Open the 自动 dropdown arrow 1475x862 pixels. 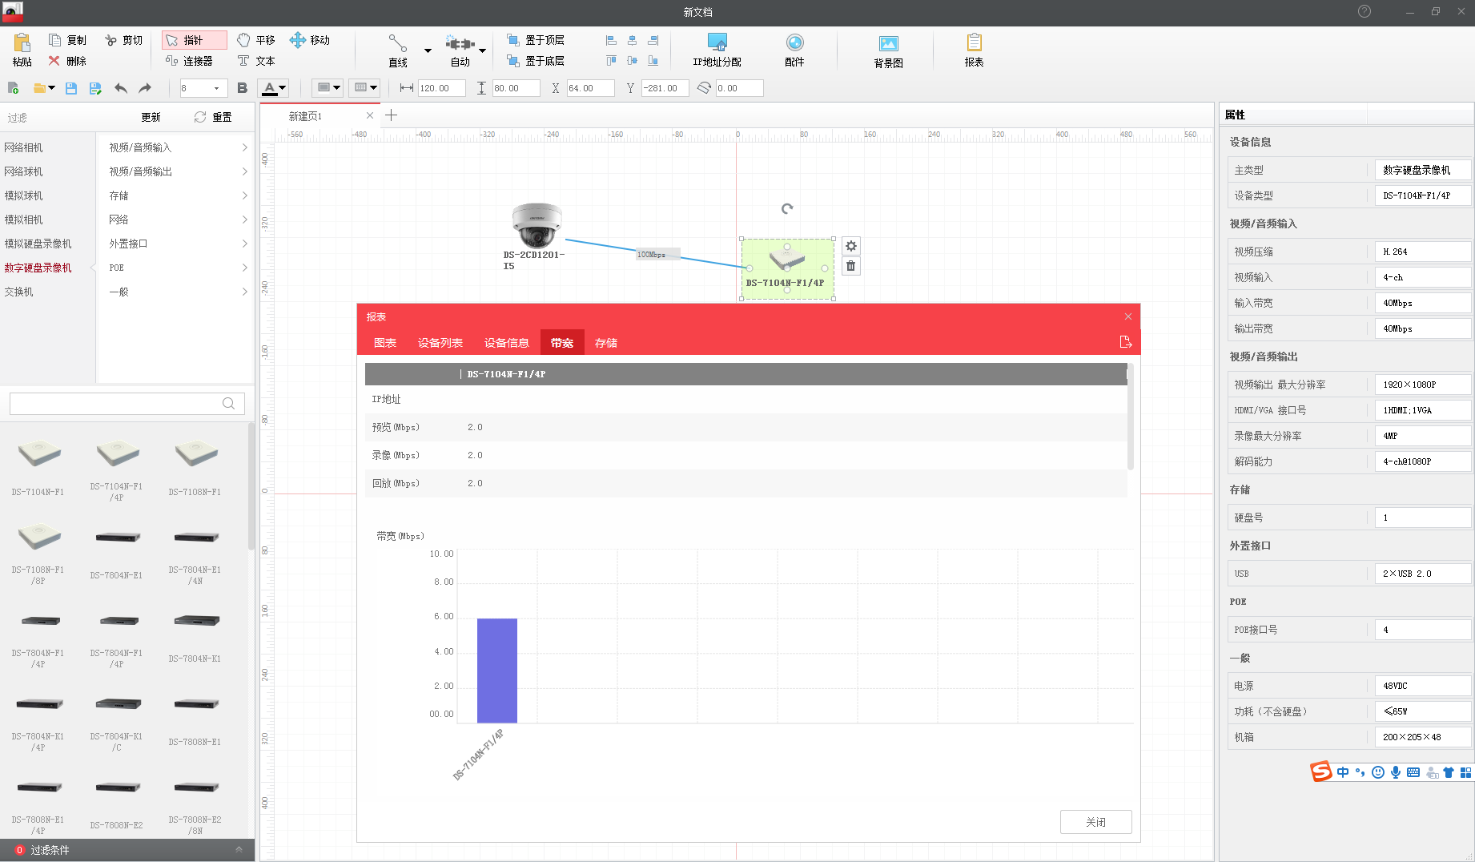tap(482, 50)
